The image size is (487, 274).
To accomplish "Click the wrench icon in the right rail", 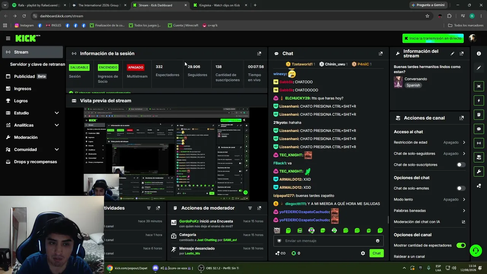I will [x=479, y=172].
